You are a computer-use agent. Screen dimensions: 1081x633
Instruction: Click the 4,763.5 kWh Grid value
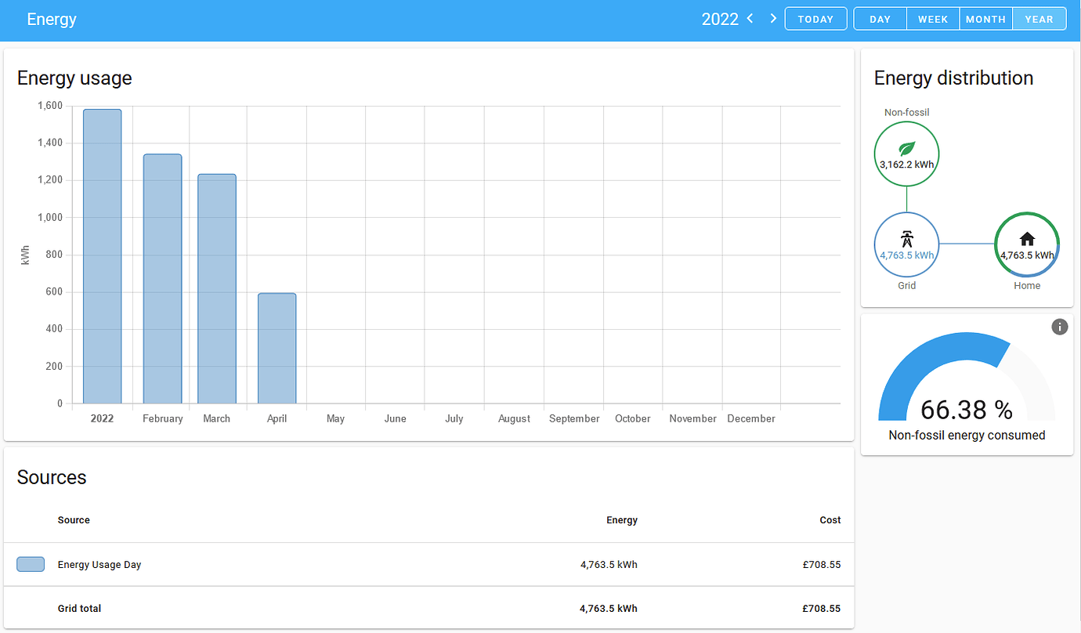click(906, 255)
